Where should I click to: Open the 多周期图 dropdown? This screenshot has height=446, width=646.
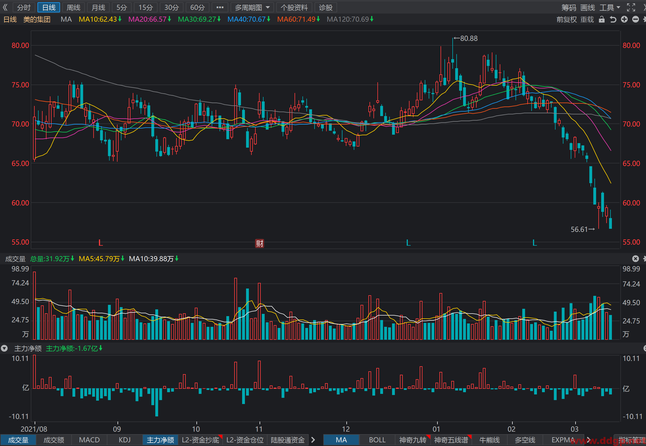[x=252, y=8]
